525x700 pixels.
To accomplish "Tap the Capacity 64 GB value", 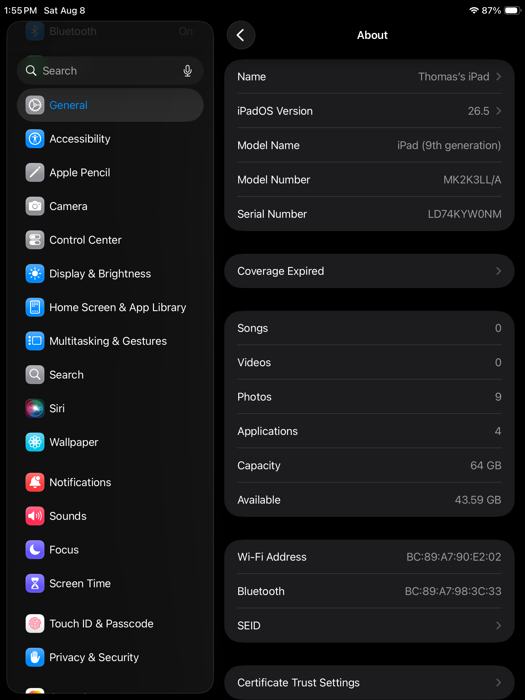I will 486,465.
